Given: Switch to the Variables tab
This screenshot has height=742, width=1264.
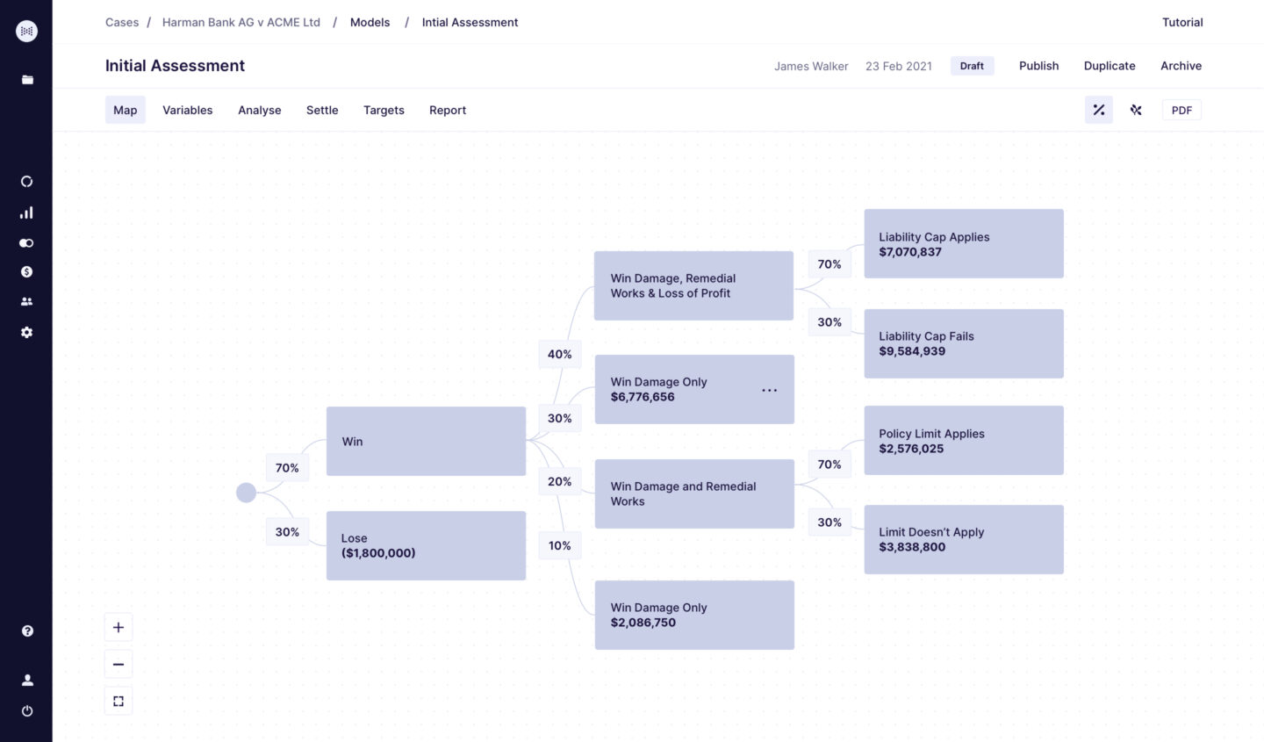Looking at the screenshot, I should (187, 110).
